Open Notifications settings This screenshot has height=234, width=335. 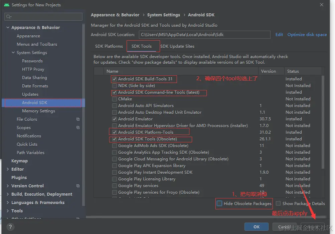tap(29, 136)
